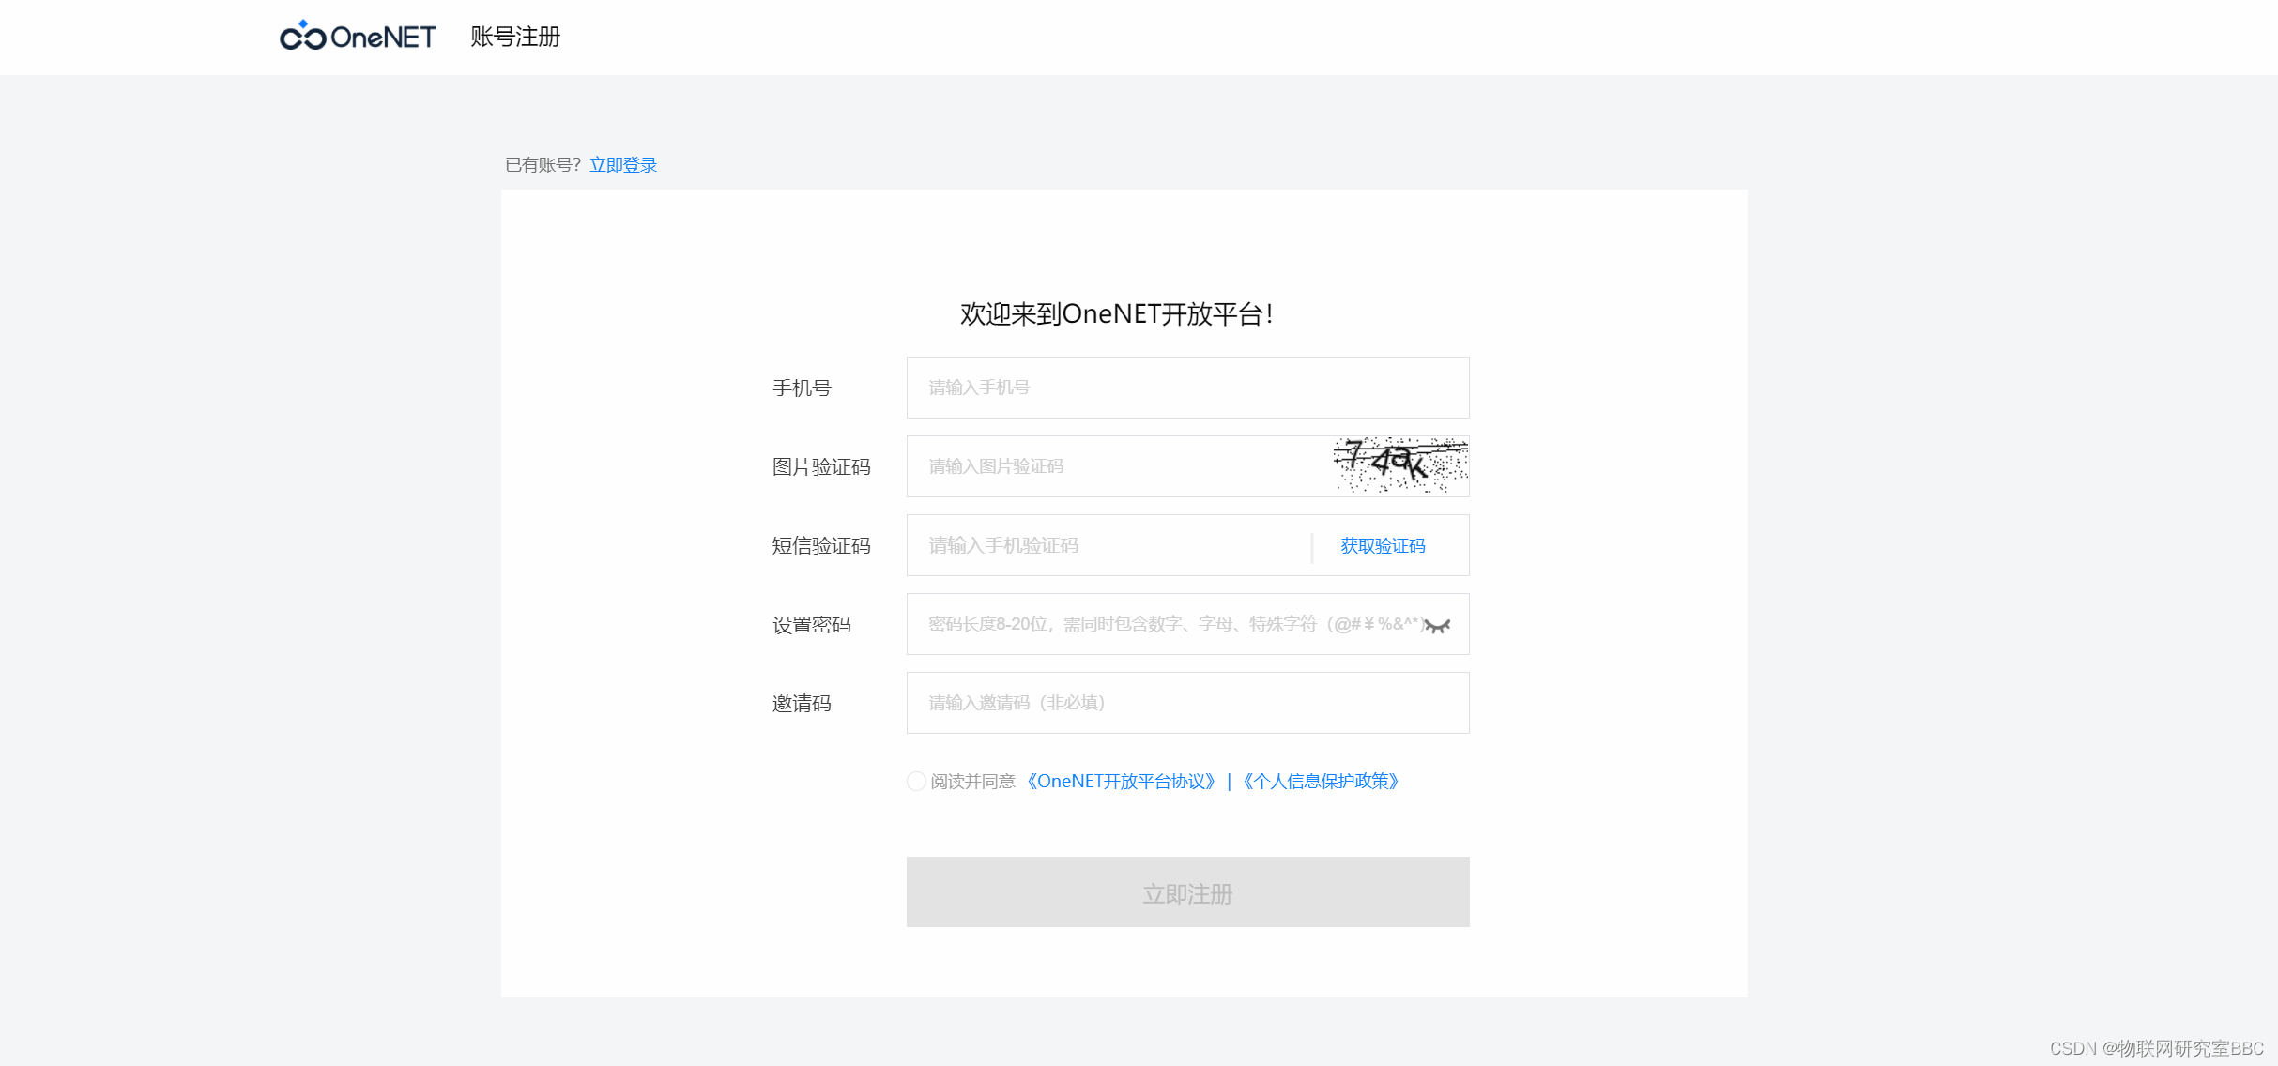Click the 账号注册 header menu item
2278x1066 pixels.
(513, 37)
